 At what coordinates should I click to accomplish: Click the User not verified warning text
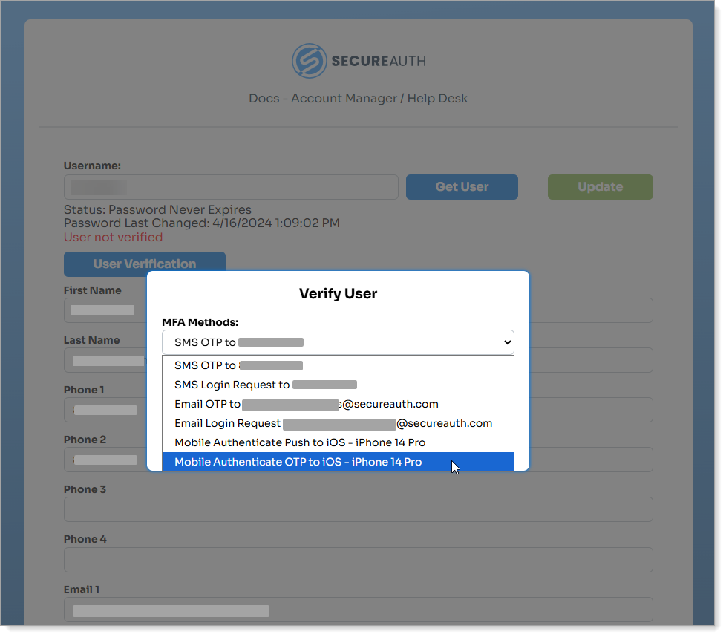pyautogui.click(x=113, y=237)
